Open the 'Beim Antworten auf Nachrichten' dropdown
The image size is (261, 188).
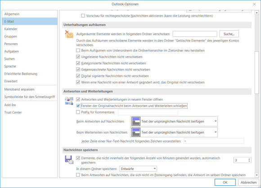(x=174, y=121)
